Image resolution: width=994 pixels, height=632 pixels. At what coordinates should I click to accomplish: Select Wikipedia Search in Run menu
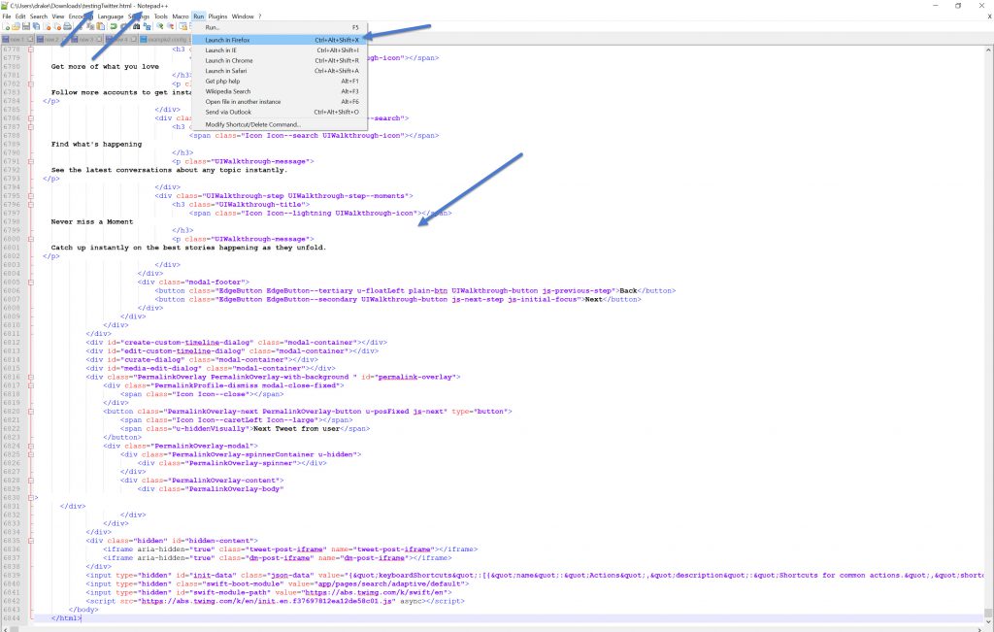[227, 91]
